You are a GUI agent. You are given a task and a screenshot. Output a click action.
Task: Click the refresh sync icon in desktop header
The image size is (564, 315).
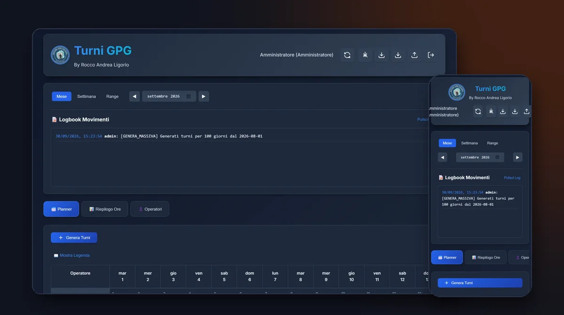tap(347, 55)
